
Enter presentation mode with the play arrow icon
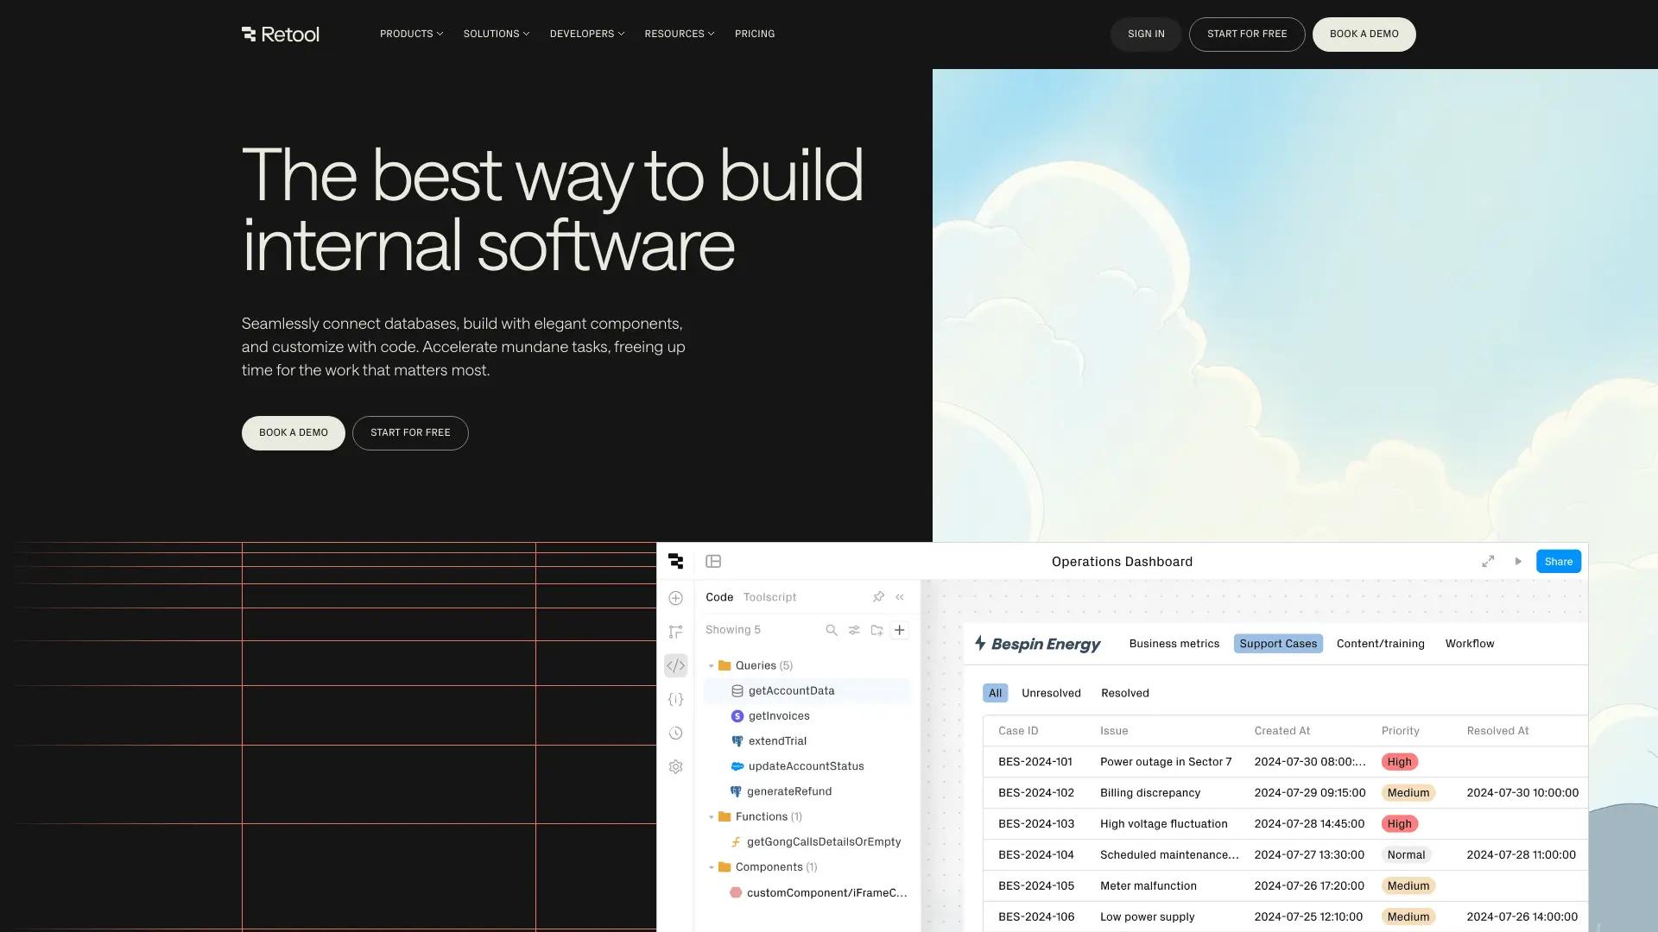(x=1518, y=561)
